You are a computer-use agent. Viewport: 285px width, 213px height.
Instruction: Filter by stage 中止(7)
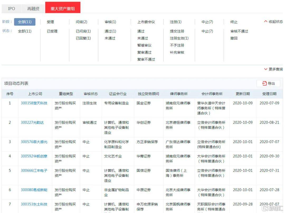pyautogui.click(x=207, y=22)
